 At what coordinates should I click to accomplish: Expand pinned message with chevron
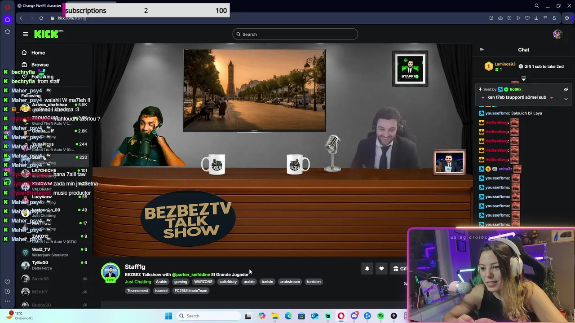pos(566,99)
